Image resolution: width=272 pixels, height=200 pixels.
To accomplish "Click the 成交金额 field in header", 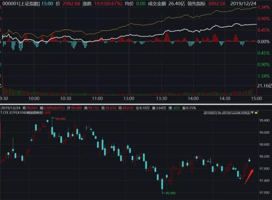I will tap(166, 4).
